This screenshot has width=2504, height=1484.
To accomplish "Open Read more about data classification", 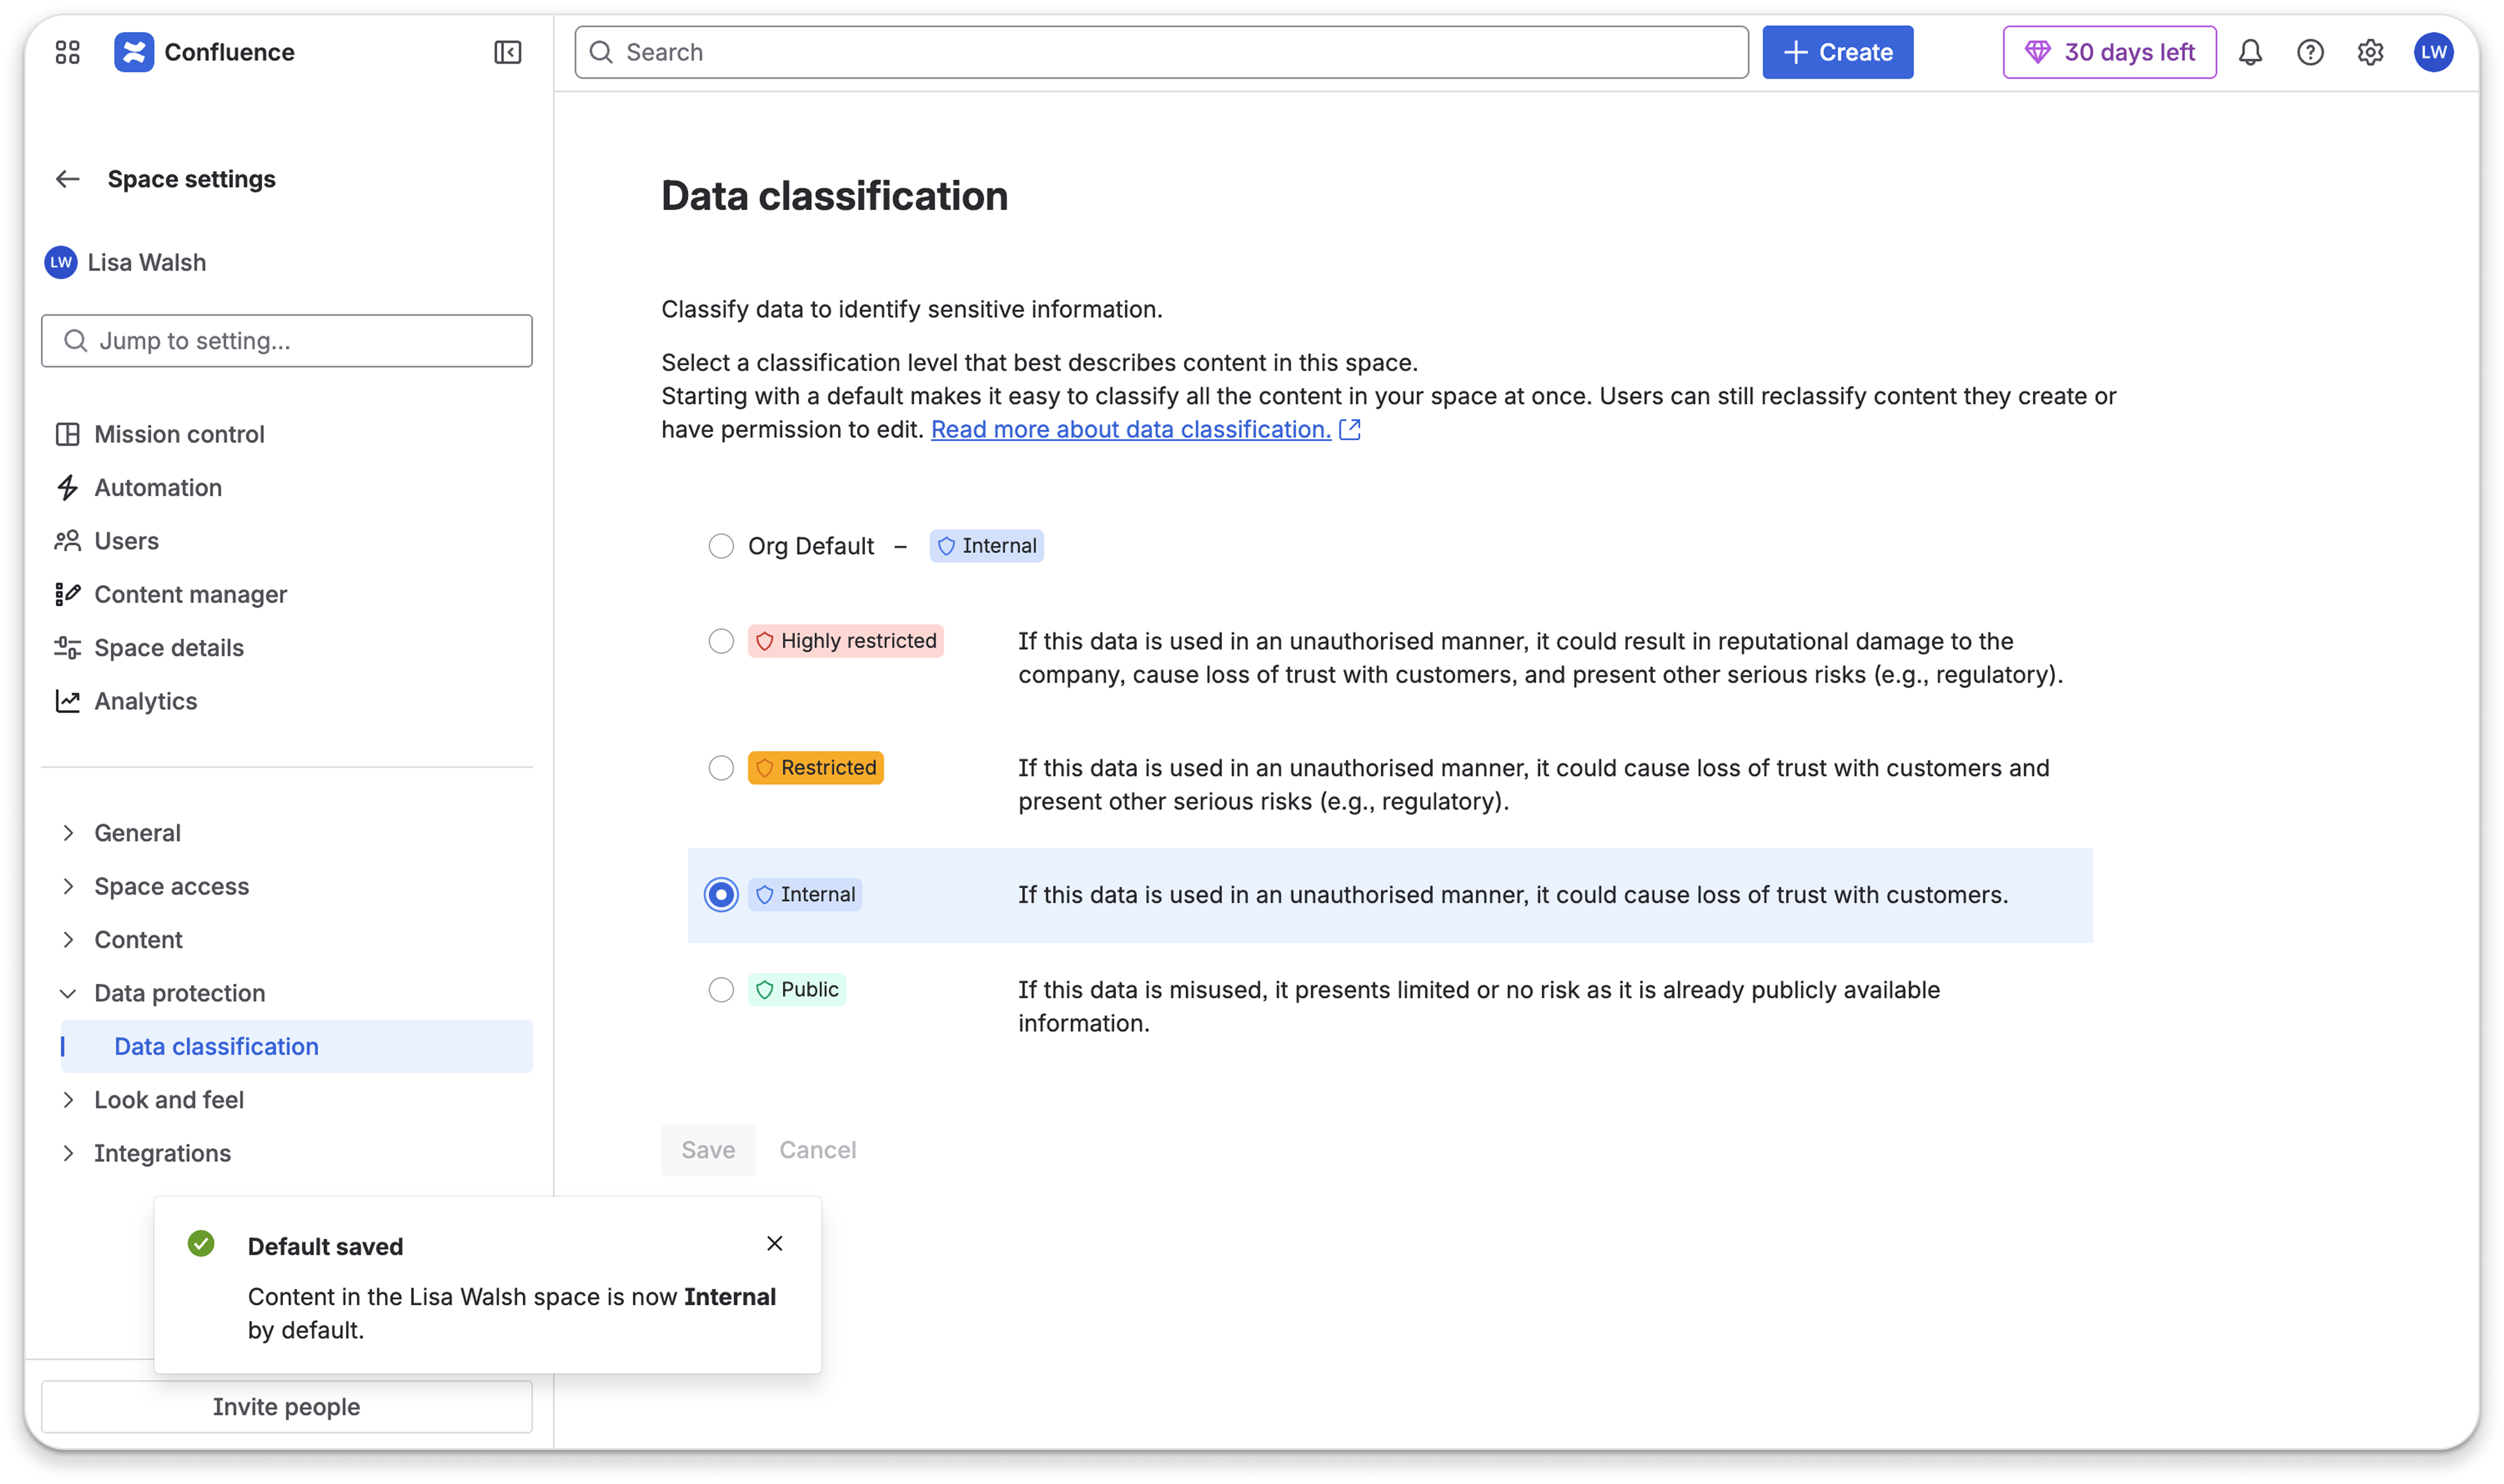I will 1130,429.
